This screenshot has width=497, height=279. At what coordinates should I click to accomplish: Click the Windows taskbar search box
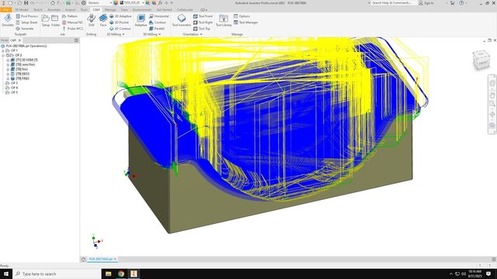click(x=57, y=274)
